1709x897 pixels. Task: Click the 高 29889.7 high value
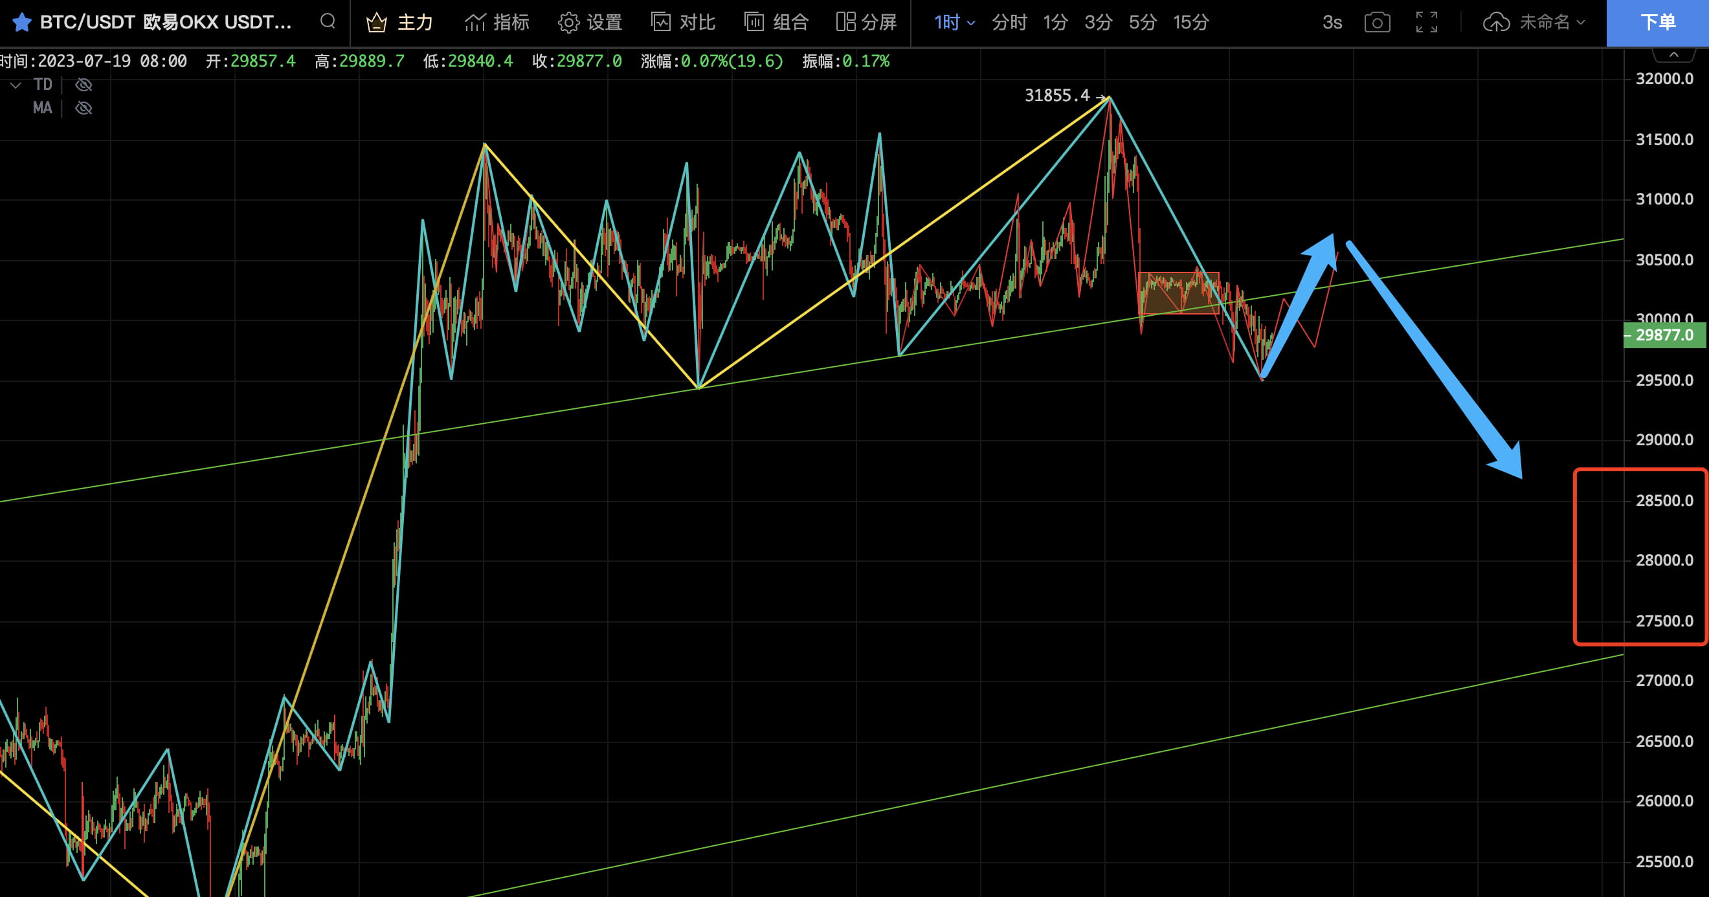pos(359,61)
